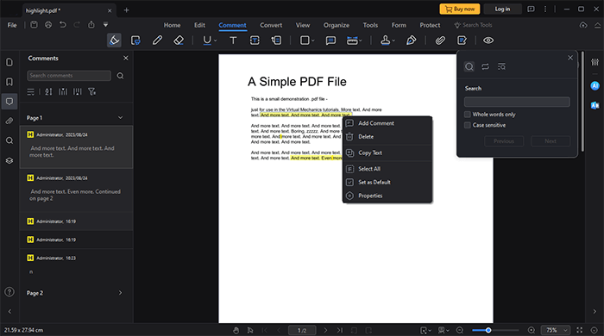Screen dimensions: 604x336
Task: Select the Area Highlight tool
Action: (x=135, y=40)
